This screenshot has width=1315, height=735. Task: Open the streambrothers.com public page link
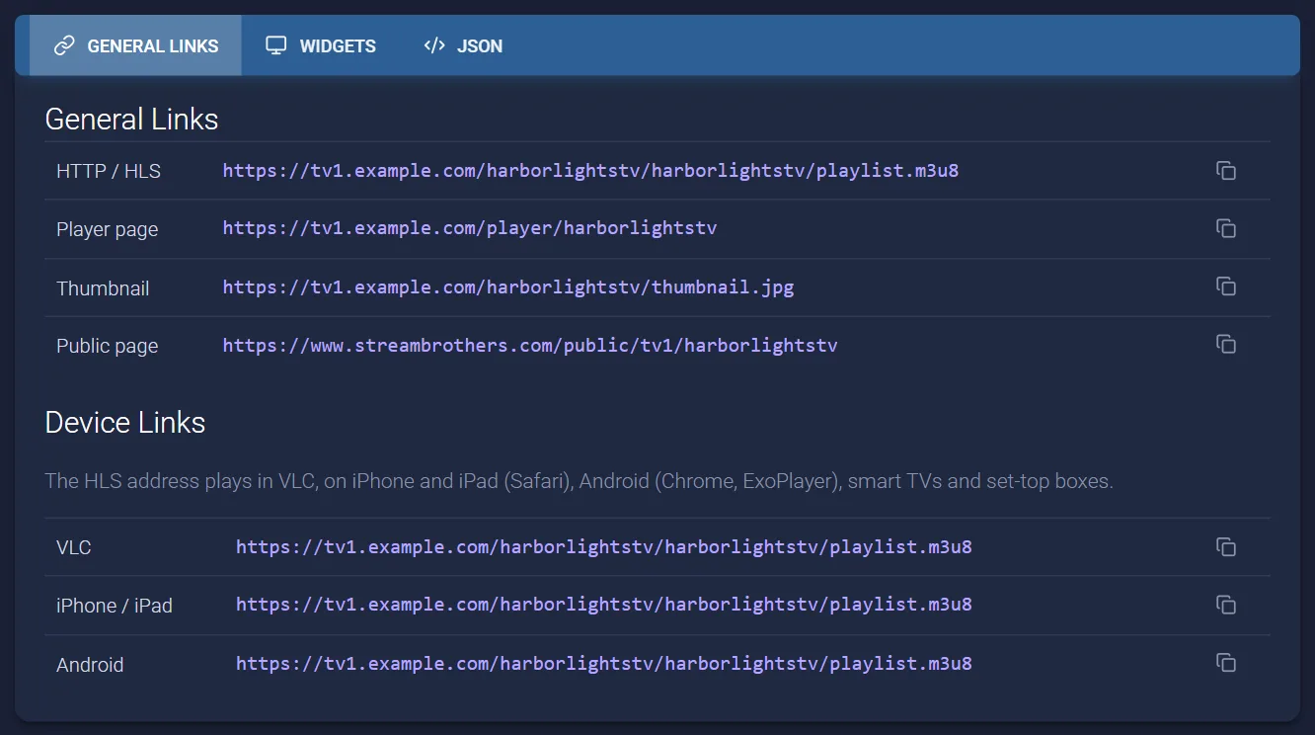pos(530,346)
